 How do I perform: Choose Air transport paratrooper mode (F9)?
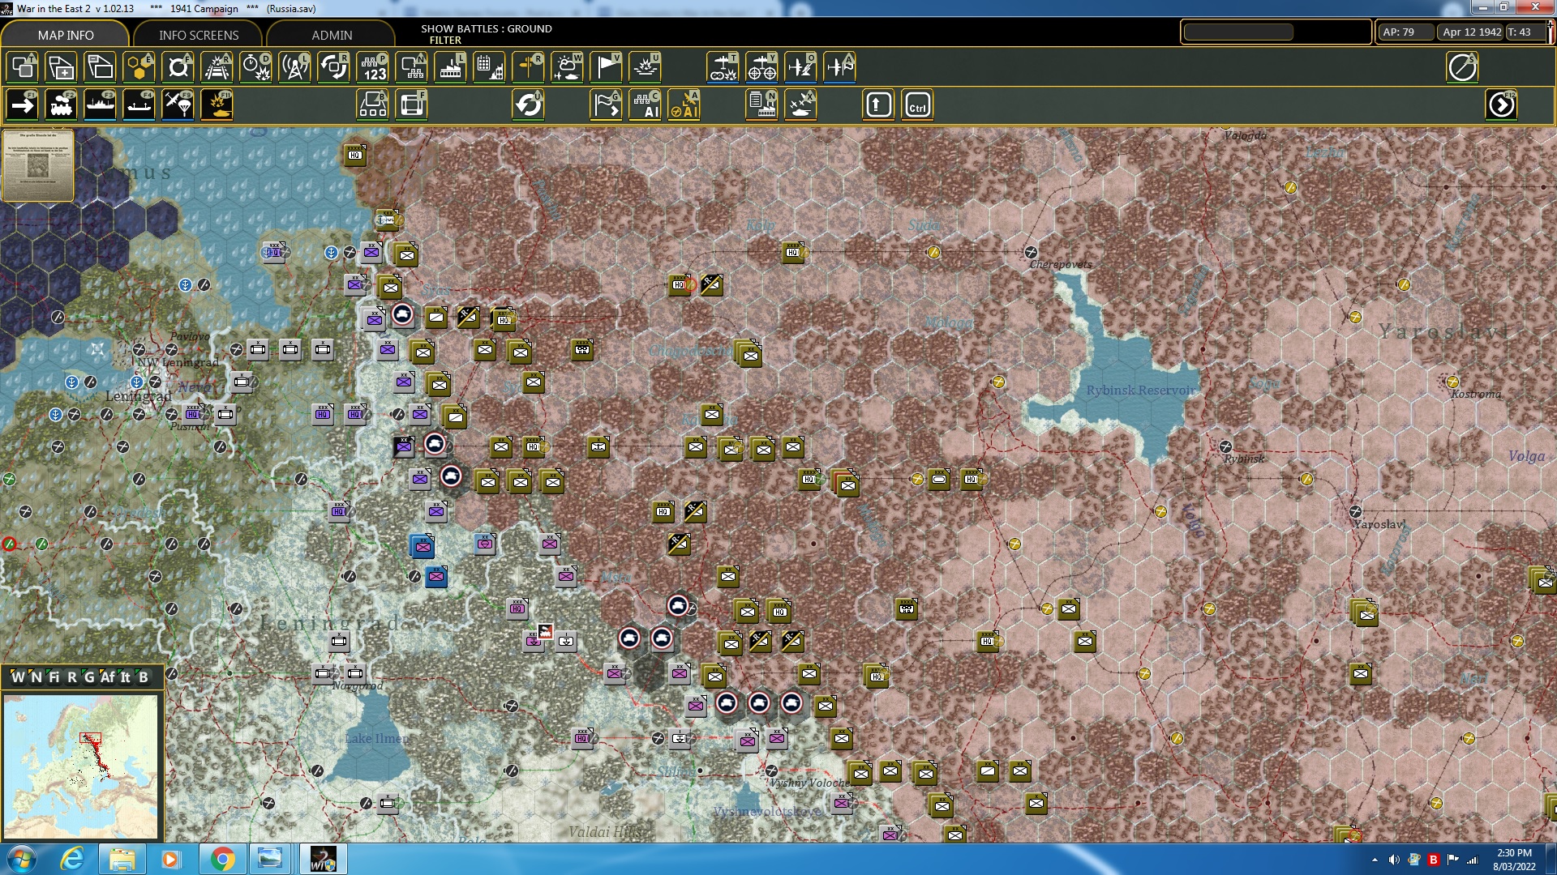coord(178,105)
